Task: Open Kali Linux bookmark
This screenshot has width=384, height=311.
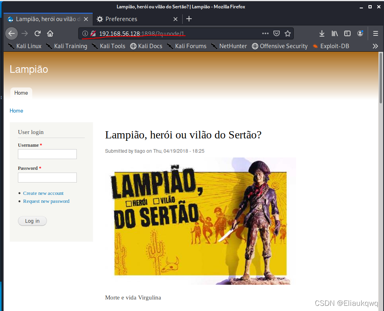Action: [25, 46]
